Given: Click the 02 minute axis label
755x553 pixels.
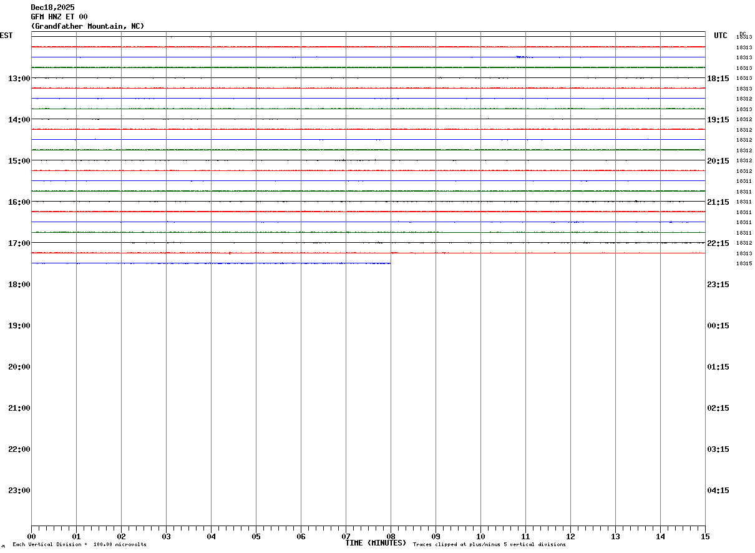Looking at the screenshot, I should pyautogui.click(x=121, y=536).
